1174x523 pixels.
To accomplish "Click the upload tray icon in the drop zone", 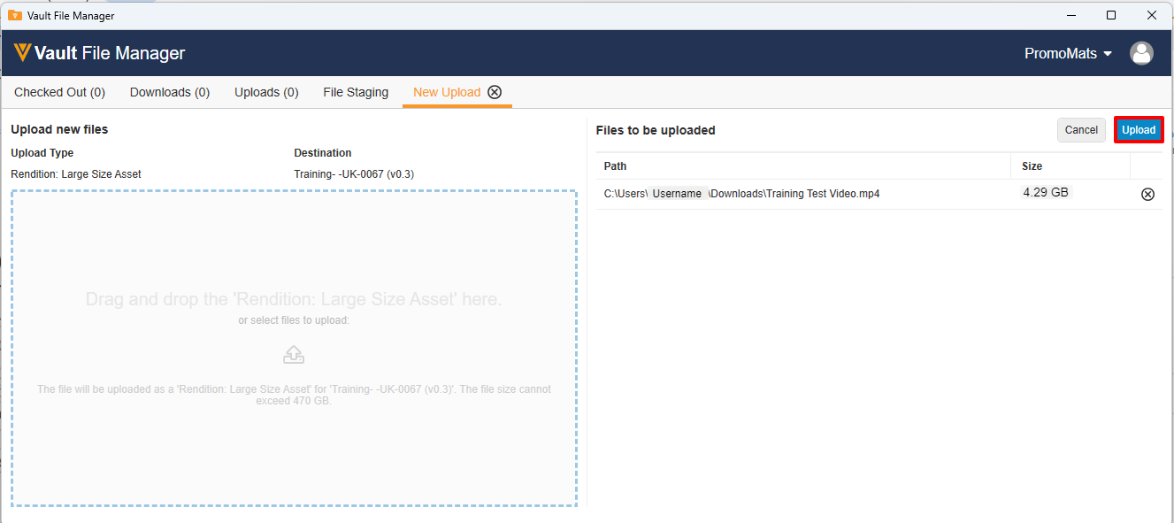I will click(x=294, y=355).
